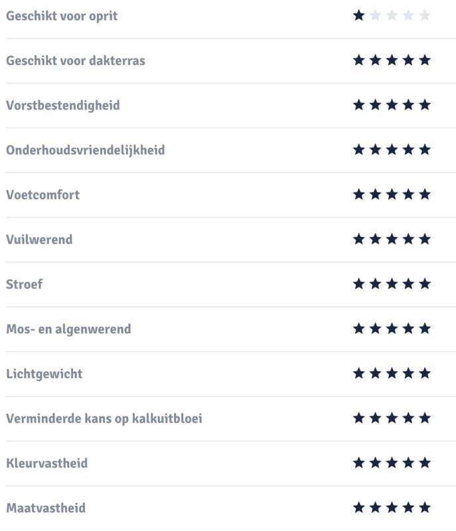Click the fourth star for Verminderde kans op kalkuitbloei

point(408,418)
